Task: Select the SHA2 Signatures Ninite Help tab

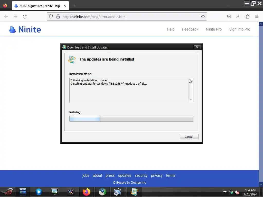Action: click(x=40, y=6)
